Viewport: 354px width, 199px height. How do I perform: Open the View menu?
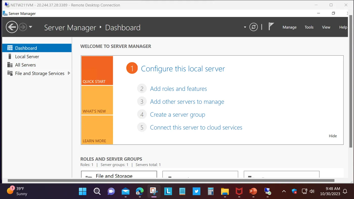point(326,27)
